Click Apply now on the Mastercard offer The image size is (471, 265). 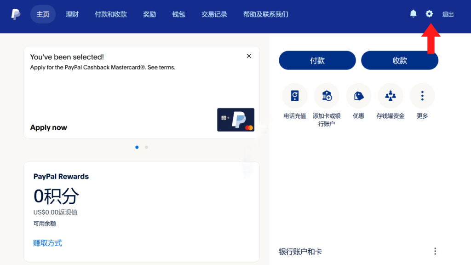tap(49, 127)
